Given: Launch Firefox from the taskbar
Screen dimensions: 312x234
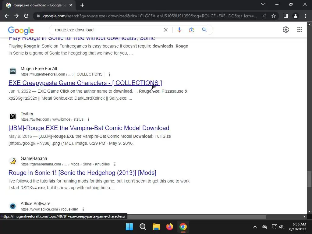Looking at the screenshot, I should tap(169, 227).
